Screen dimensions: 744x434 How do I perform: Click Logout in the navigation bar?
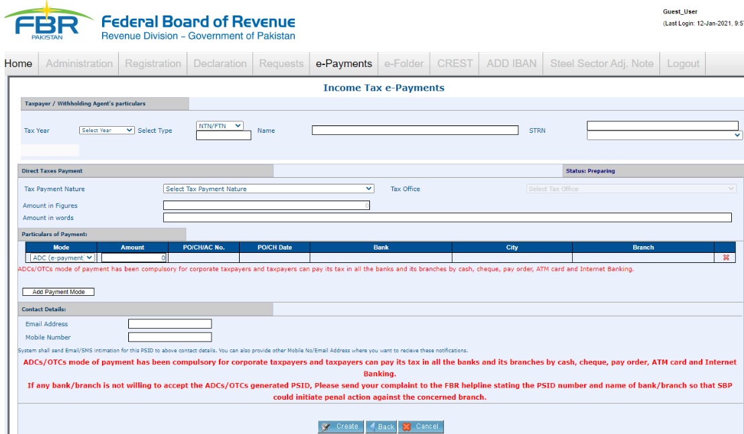[683, 64]
